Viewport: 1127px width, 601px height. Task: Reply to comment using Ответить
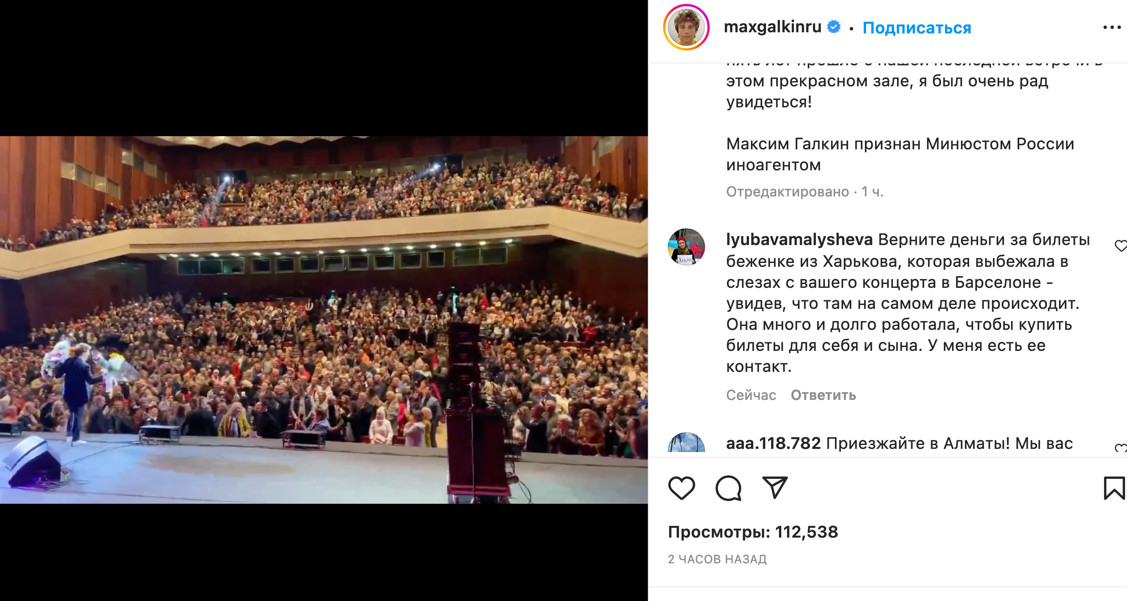(823, 395)
